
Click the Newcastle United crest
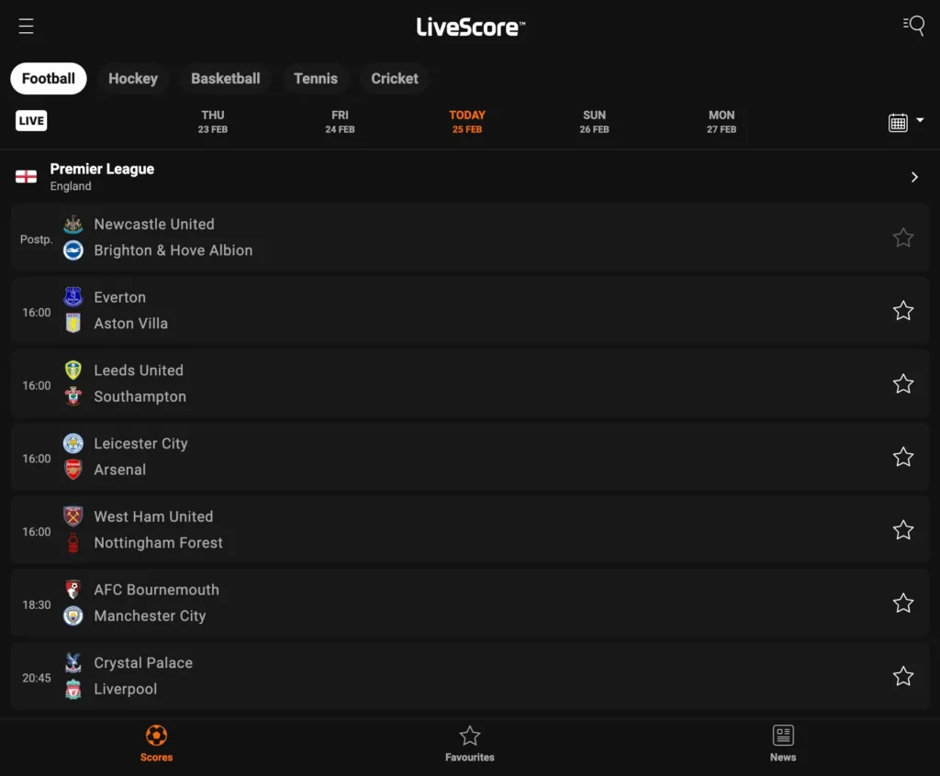[73, 224]
